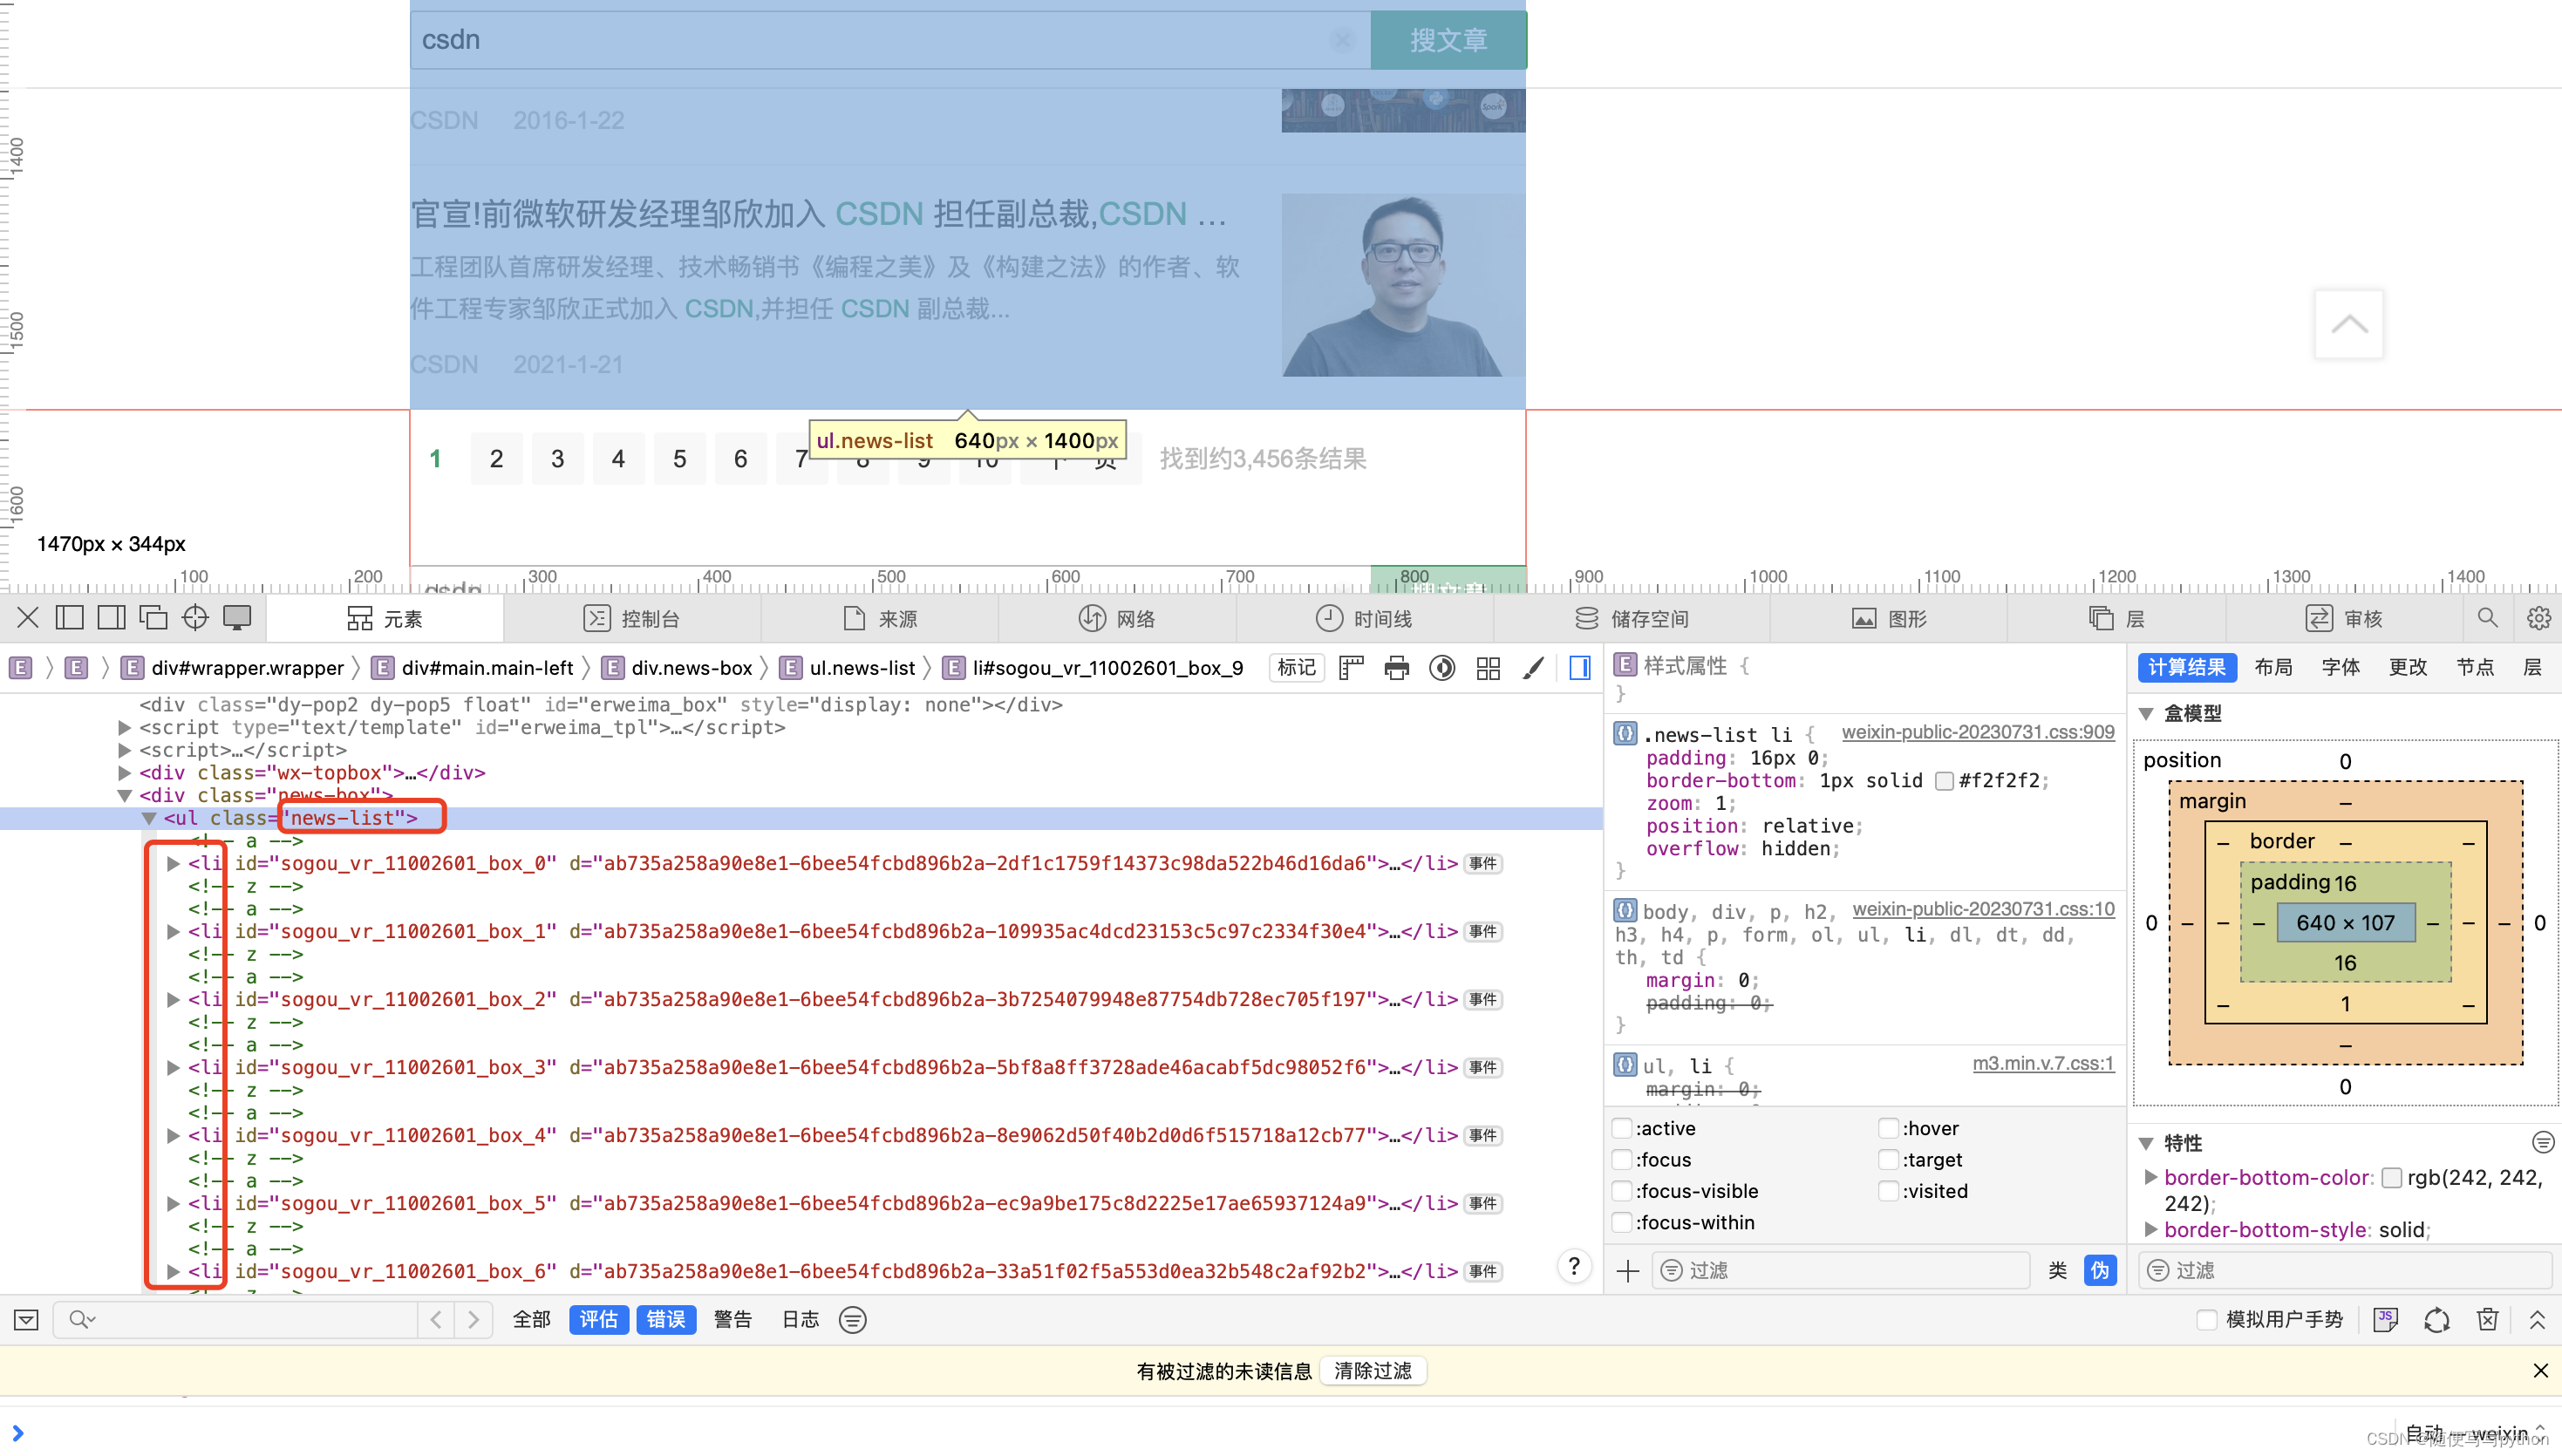Collapse the ul news-list node
This screenshot has width=2562, height=1456.
tap(149, 818)
